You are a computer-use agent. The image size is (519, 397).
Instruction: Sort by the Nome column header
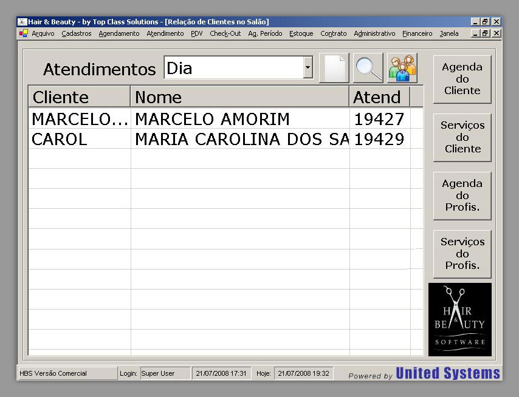tap(240, 97)
